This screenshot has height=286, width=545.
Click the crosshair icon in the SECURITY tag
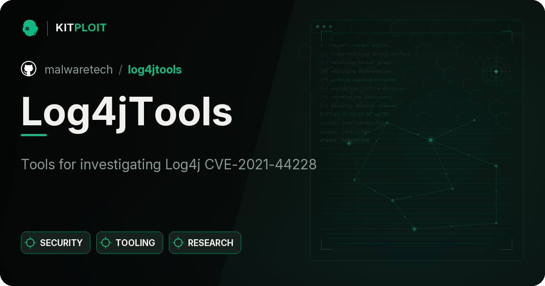click(x=30, y=243)
